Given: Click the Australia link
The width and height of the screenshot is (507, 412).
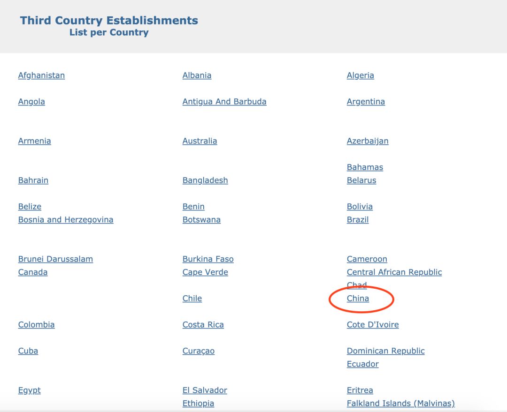Looking at the screenshot, I should [200, 141].
